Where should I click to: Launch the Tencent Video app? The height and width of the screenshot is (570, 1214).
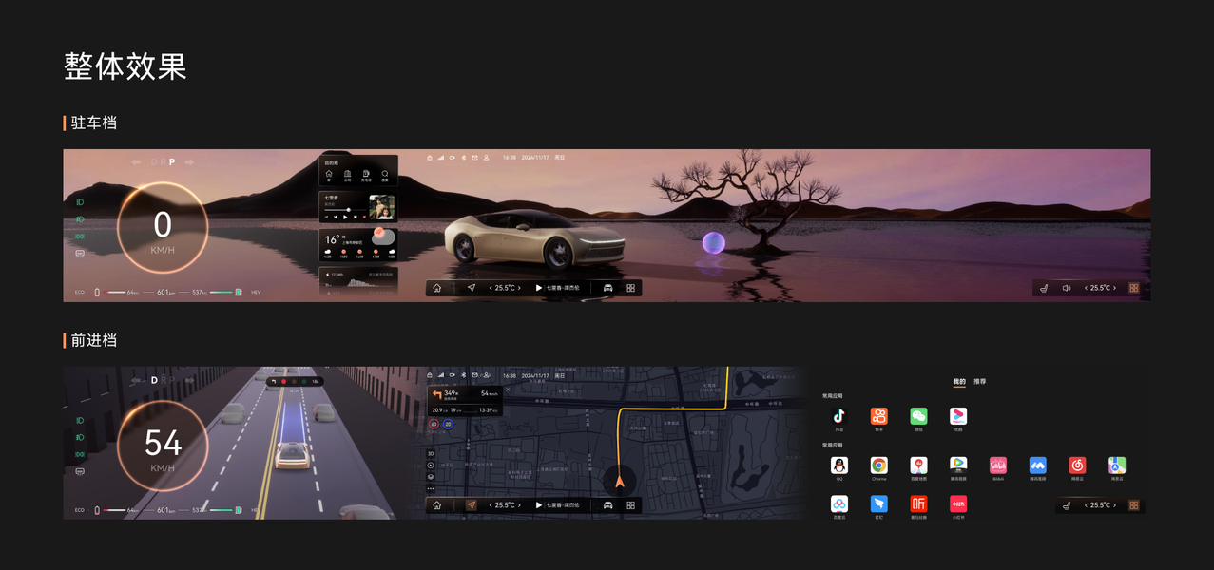[x=958, y=465]
